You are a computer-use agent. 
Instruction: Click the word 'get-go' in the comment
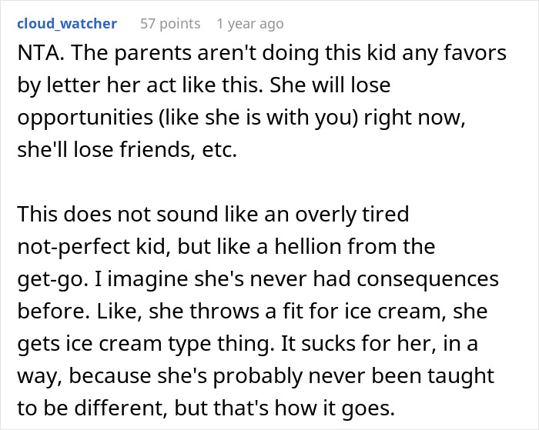[x=45, y=279]
